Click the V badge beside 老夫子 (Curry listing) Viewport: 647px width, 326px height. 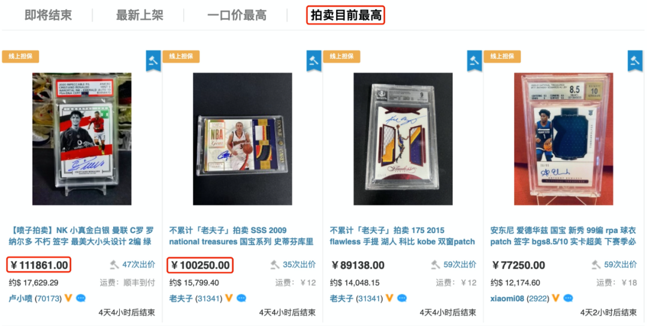(229, 298)
